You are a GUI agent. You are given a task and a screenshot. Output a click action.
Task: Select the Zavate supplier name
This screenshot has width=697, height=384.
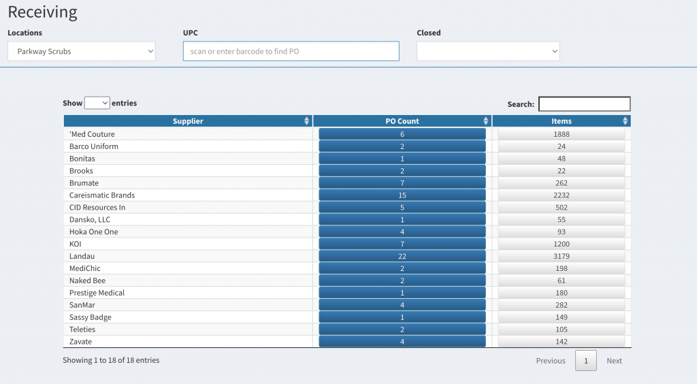point(80,342)
